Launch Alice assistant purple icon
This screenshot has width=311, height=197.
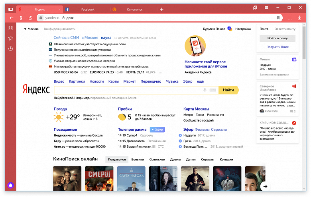point(10,185)
